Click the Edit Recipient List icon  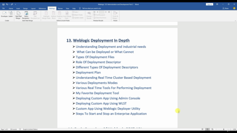[35, 15]
